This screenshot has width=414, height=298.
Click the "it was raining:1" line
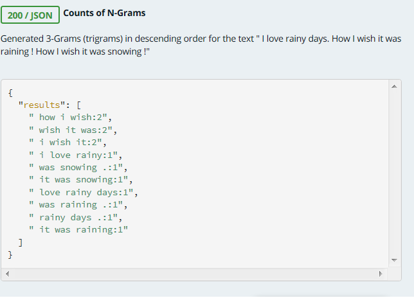click(81, 230)
